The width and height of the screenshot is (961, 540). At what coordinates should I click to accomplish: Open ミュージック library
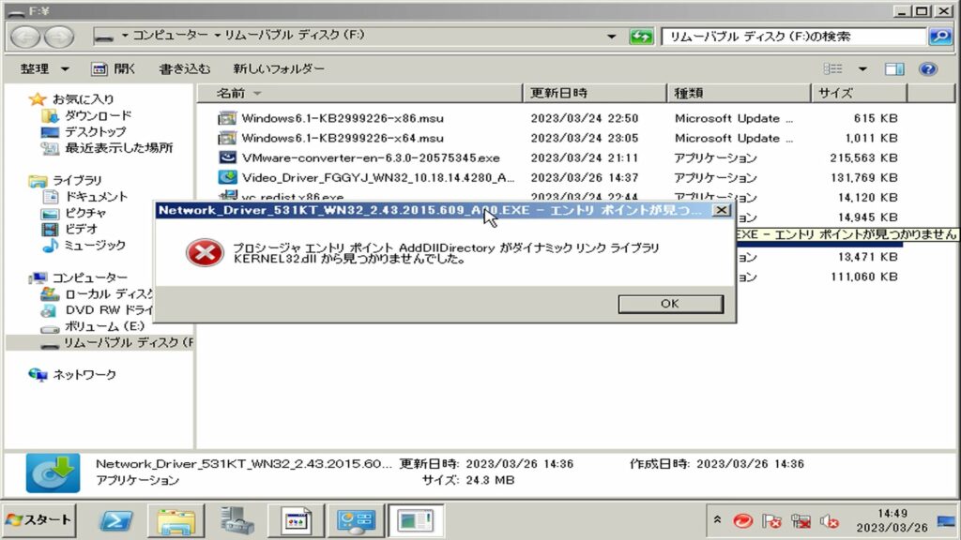[95, 245]
